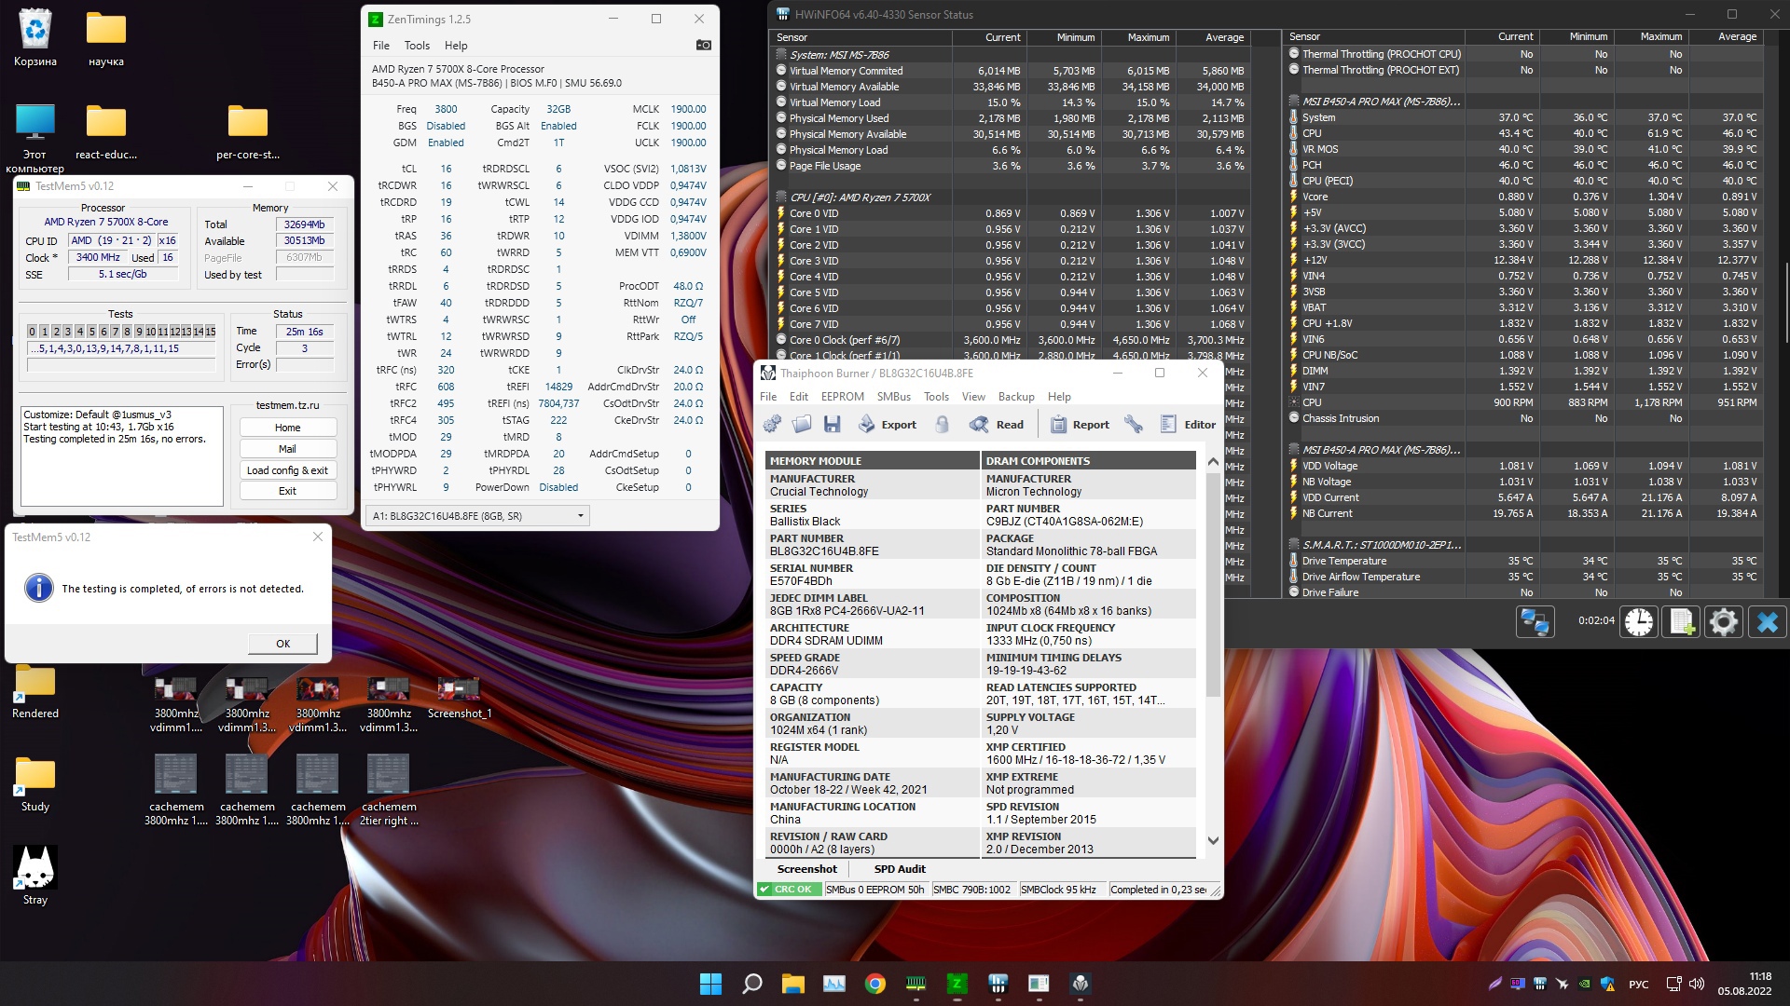Click HWiNFO log file with plus icon
This screenshot has width=1790, height=1006.
point(1681,621)
